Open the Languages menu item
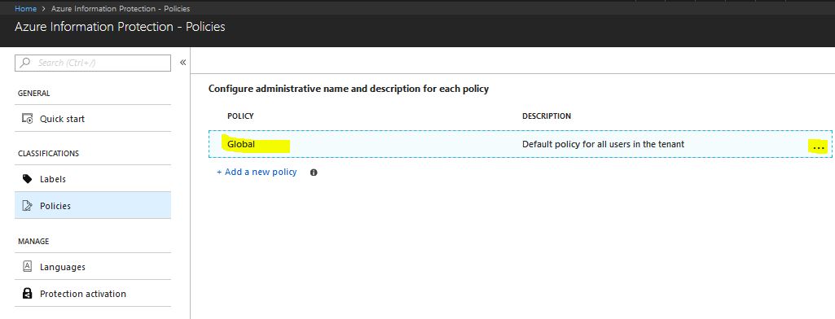This screenshot has height=319, width=835. pos(93,267)
